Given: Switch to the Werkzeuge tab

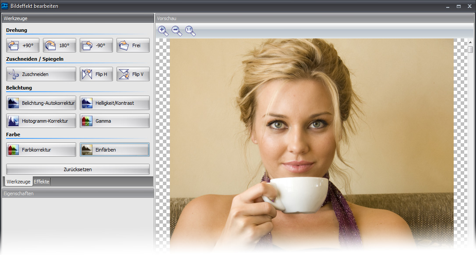Looking at the screenshot, I should 18,182.
